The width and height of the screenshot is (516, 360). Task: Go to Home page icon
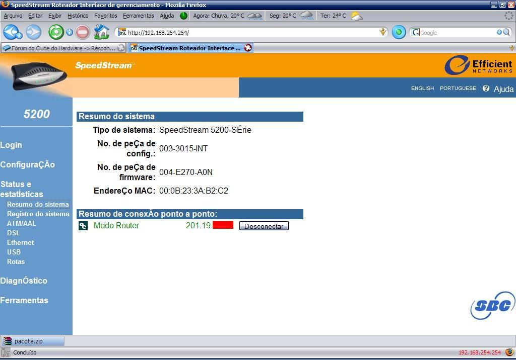102,32
